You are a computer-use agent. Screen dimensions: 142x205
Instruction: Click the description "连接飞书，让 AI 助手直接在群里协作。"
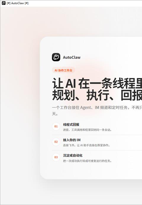click(87, 145)
